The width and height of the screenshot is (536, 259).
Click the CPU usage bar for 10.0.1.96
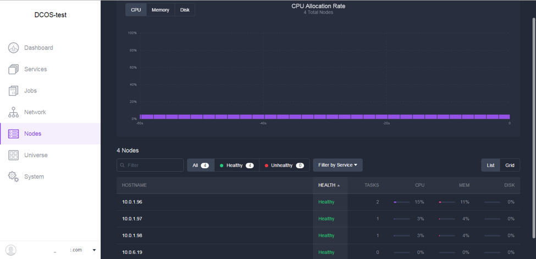pos(402,202)
